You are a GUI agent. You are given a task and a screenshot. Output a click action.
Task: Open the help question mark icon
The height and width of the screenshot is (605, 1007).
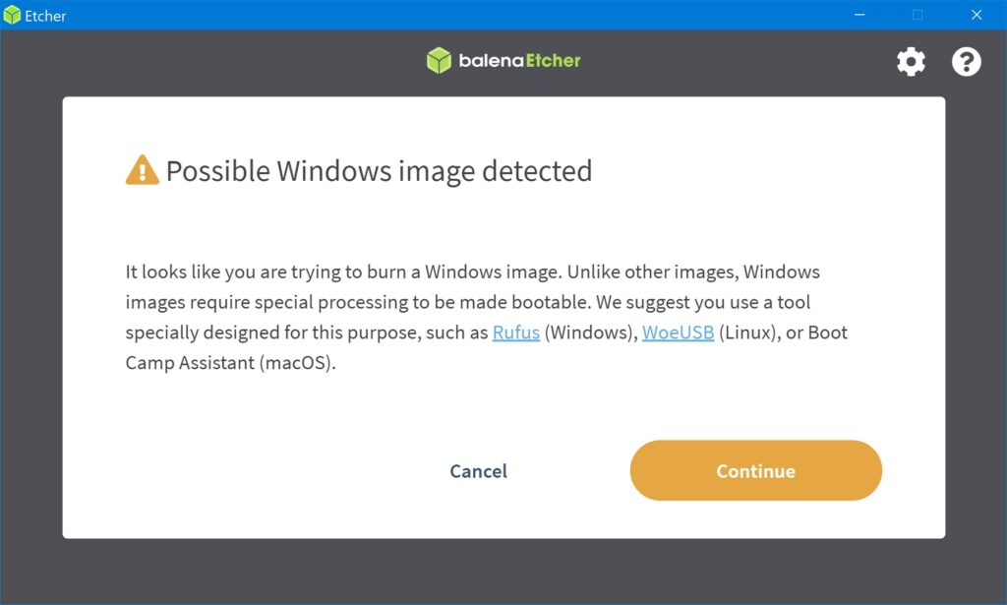coord(966,62)
